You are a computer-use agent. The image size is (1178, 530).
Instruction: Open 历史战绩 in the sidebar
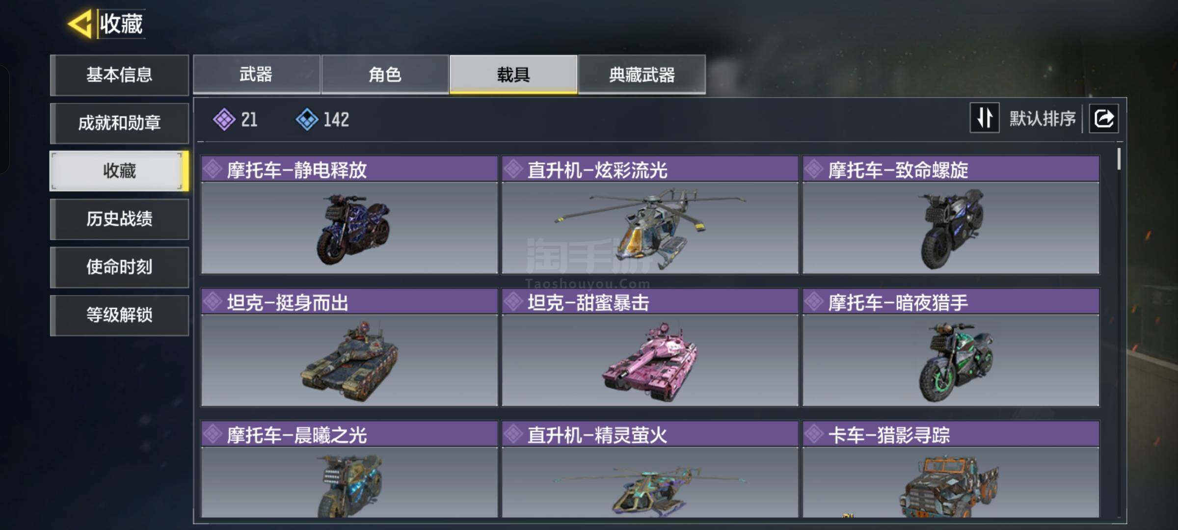(x=119, y=219)
